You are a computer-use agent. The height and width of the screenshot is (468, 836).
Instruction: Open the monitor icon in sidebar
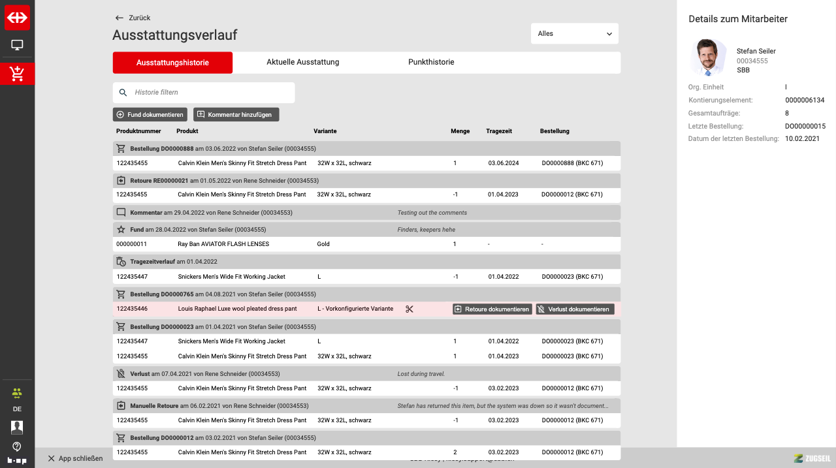17,45
